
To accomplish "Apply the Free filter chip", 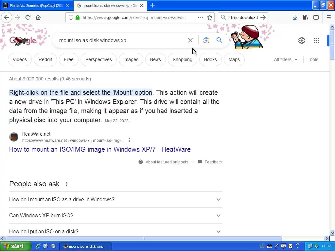I will (x=69, y=59).
